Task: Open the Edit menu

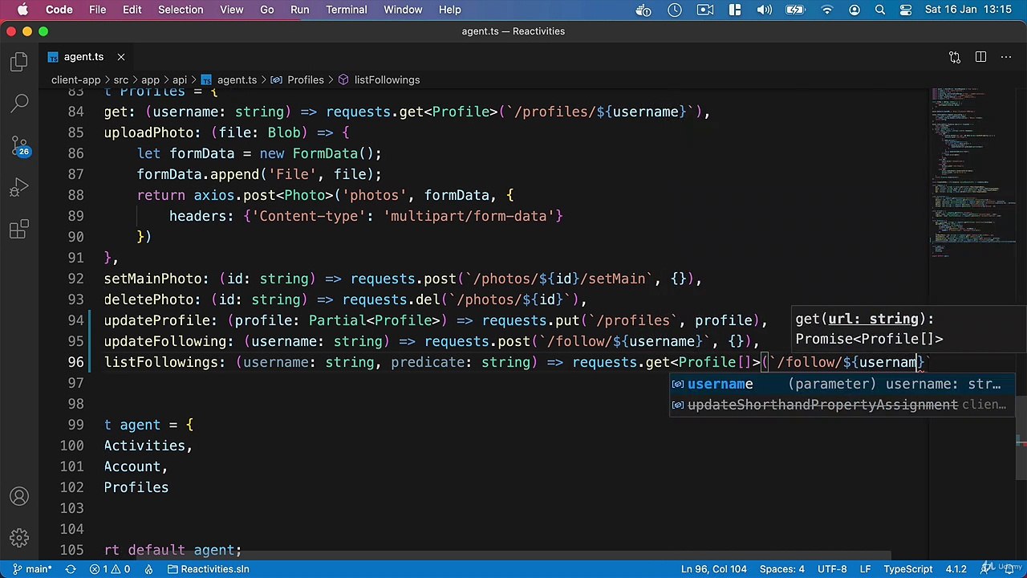Action: pos(132,10)
